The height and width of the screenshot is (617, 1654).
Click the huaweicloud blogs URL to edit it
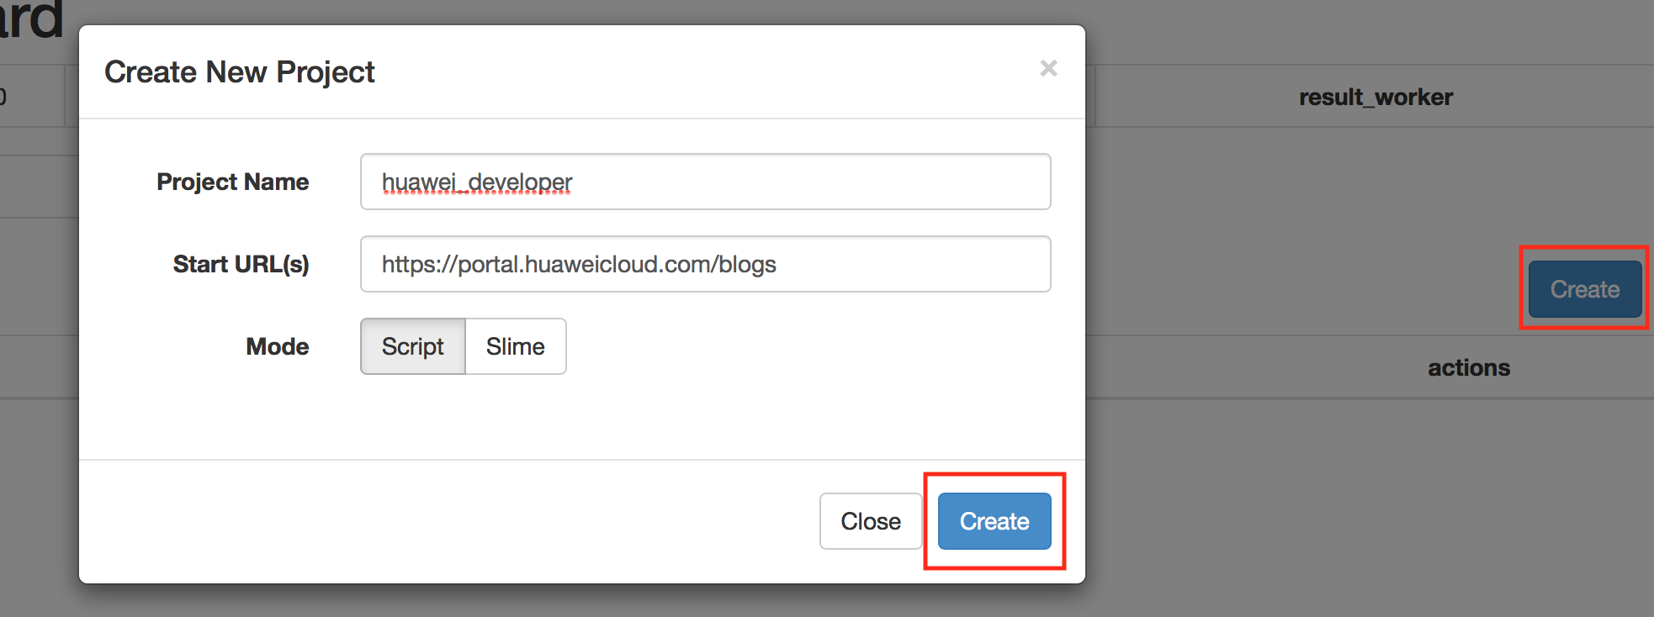(579, 264)
